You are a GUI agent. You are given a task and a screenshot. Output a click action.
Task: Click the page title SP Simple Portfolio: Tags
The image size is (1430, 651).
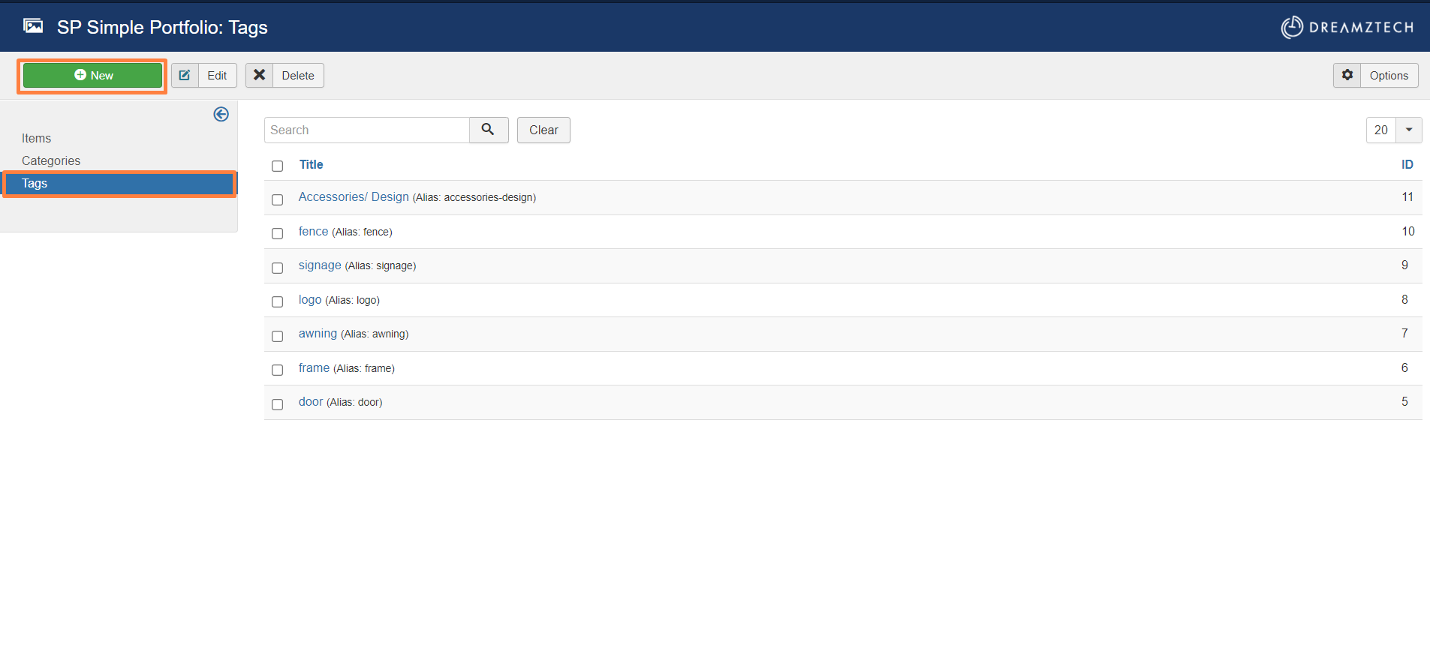(x=162, y=28)
